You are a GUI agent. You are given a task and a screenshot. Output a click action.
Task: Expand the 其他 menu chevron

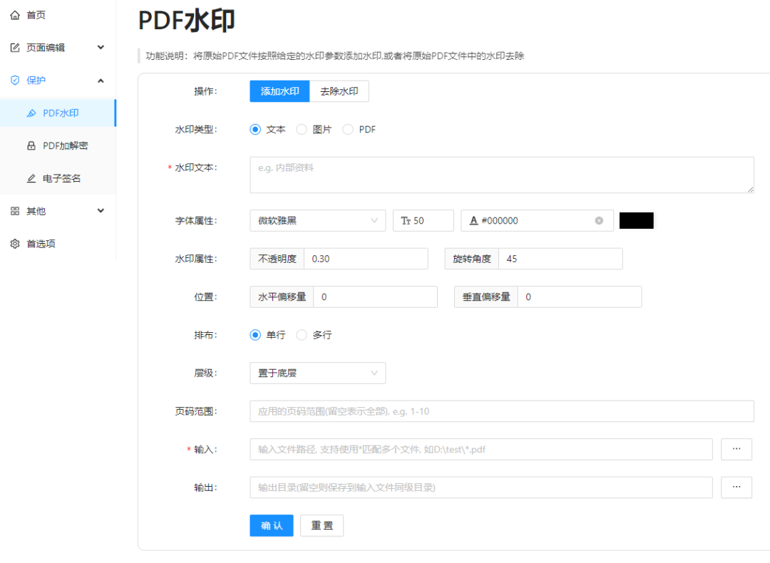[x=101, y=211]
